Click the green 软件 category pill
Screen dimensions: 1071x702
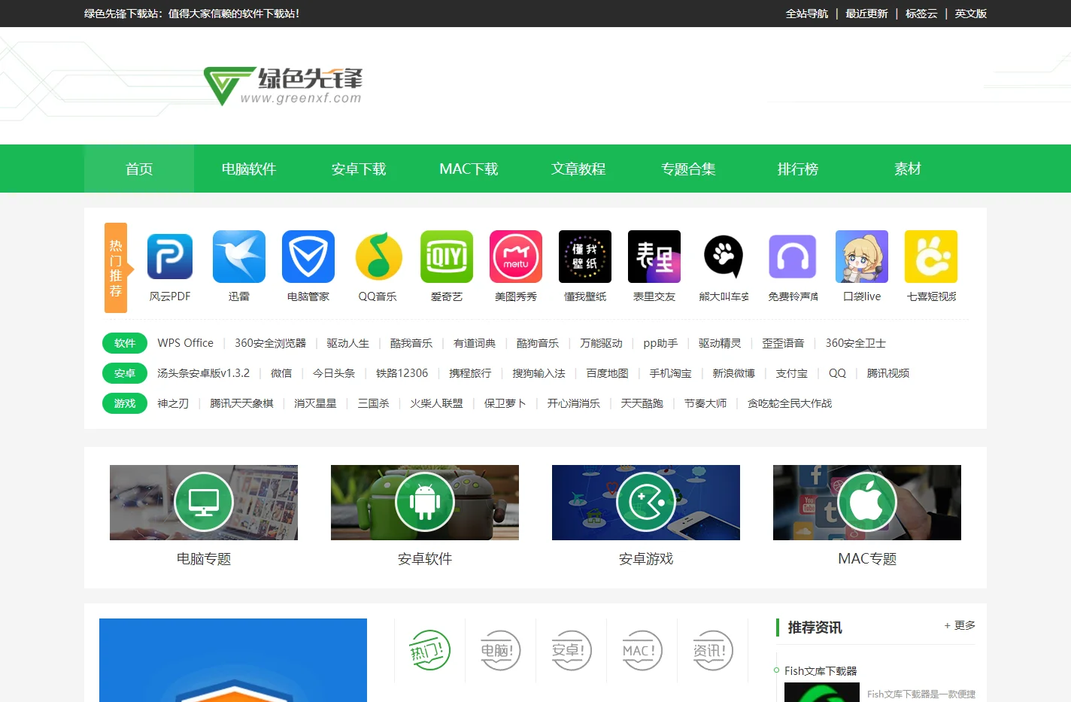(125, 343)
